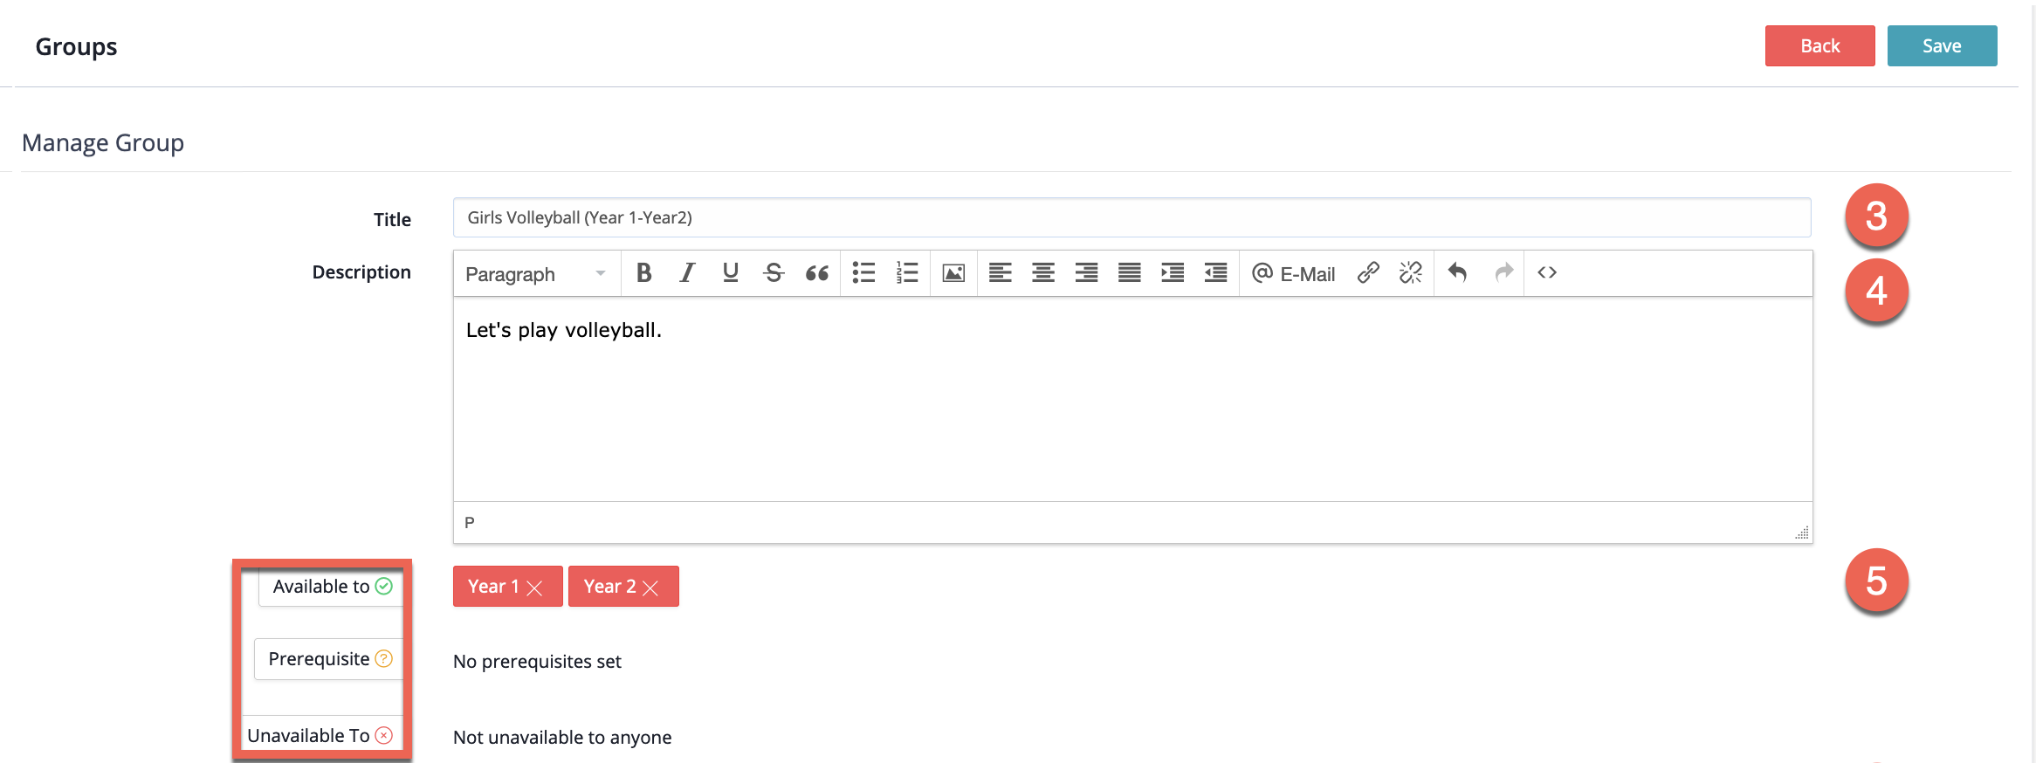Screen dimensions: 2036x763
Task: Remove the Year 1 tag
Action: [535, 588]
